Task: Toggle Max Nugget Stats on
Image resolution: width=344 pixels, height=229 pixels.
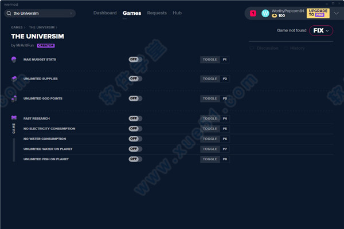Action: pos(135,60)
